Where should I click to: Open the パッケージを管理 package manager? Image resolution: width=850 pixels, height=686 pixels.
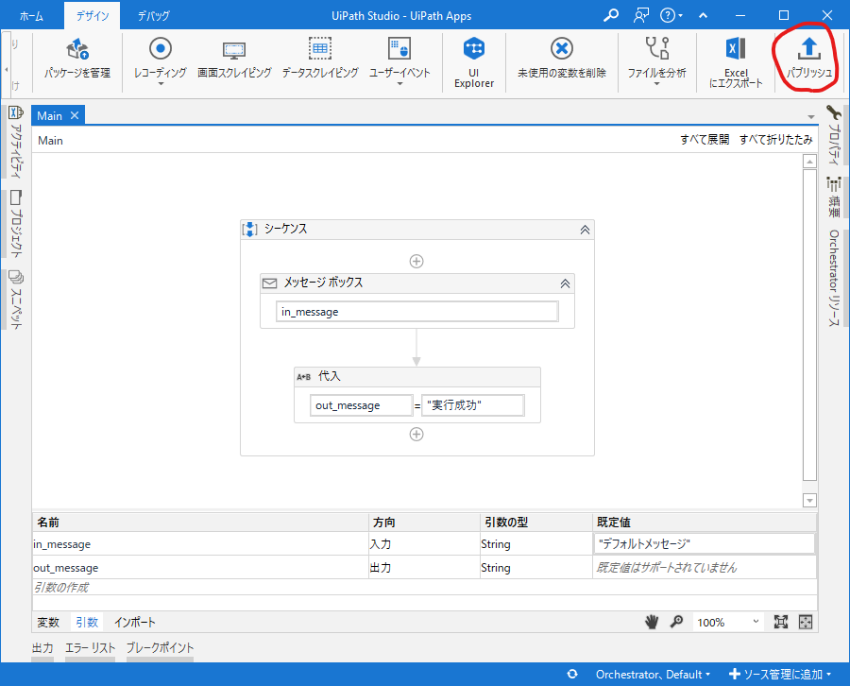pyautogui.click(x=77, y=60)
